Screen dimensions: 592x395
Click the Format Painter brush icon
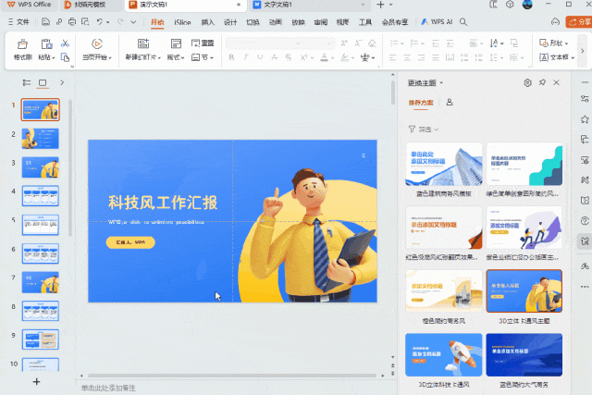point(22,44)
